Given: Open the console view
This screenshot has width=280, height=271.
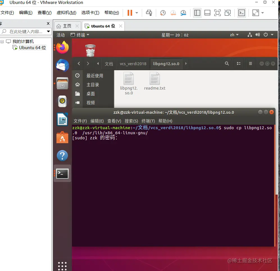Looking at the screenshot, I should point(242,13).
